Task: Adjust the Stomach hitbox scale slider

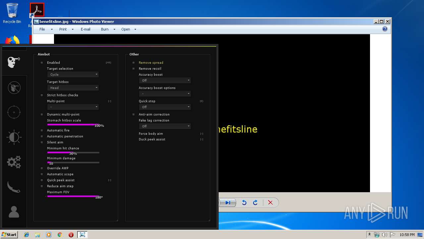Action: point(73,124)
